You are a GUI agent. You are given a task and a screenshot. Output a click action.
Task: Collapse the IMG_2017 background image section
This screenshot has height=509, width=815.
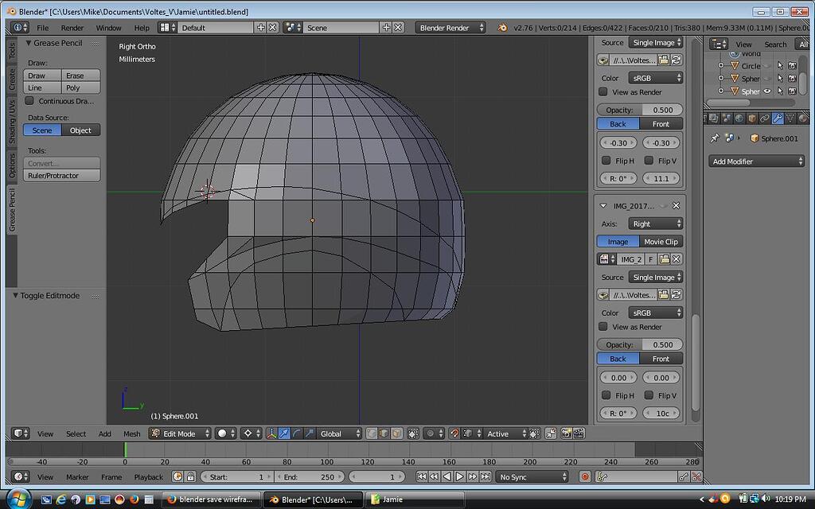click(603, 206)
